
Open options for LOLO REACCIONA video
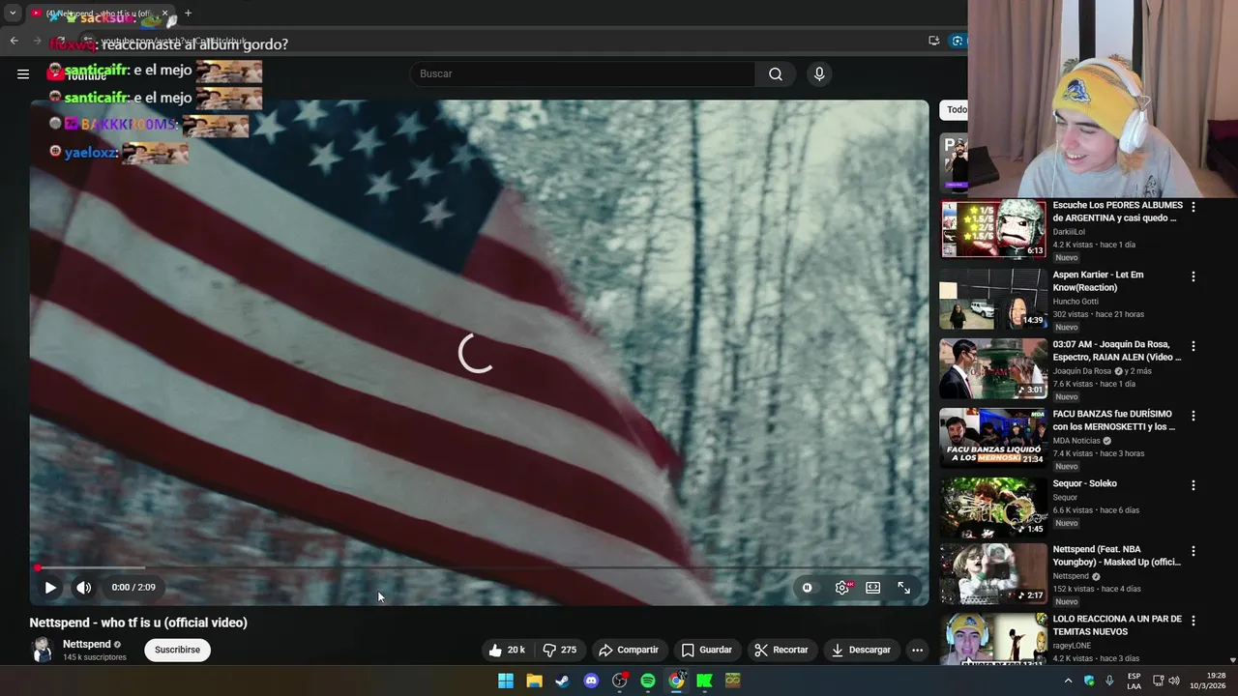[1193, 621]
